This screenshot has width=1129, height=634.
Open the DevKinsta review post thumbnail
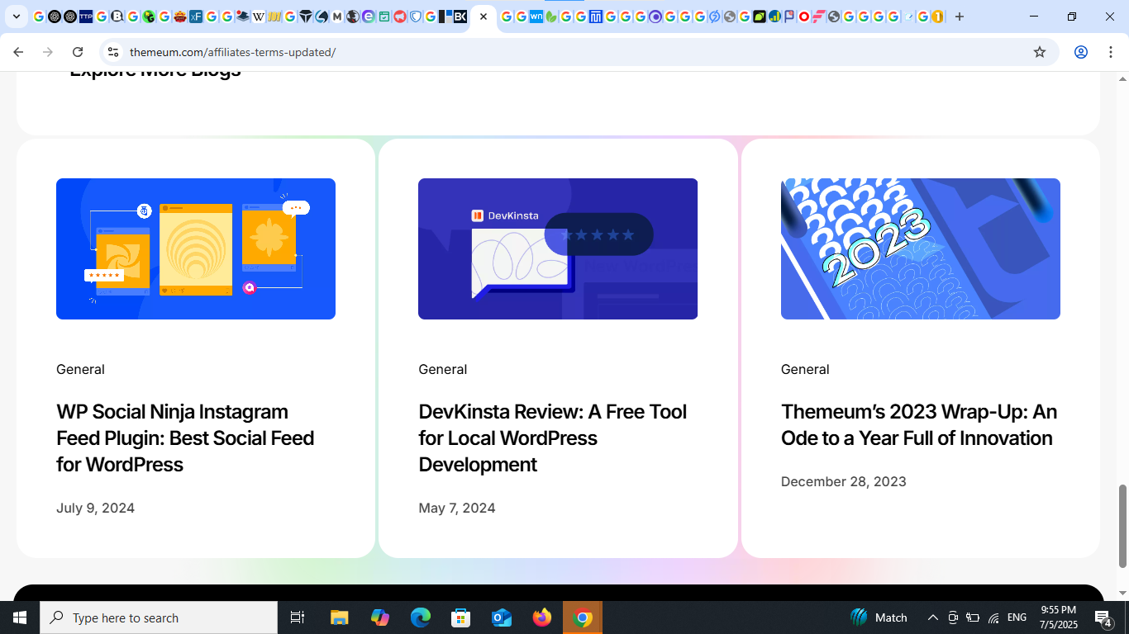558,248
